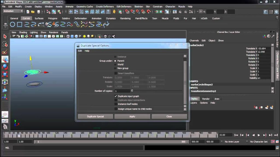Select the Universal Manipulator tool
Screen dimensions: 280x157
5,82
